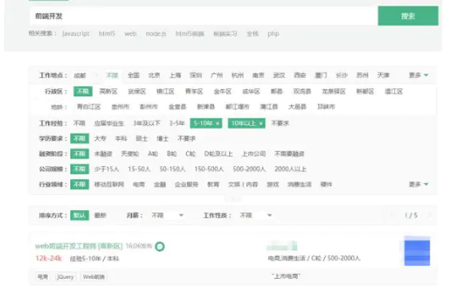The image size is (467, 289).
Task: Click the green 搜索 search button
Action: click(408, 16)
